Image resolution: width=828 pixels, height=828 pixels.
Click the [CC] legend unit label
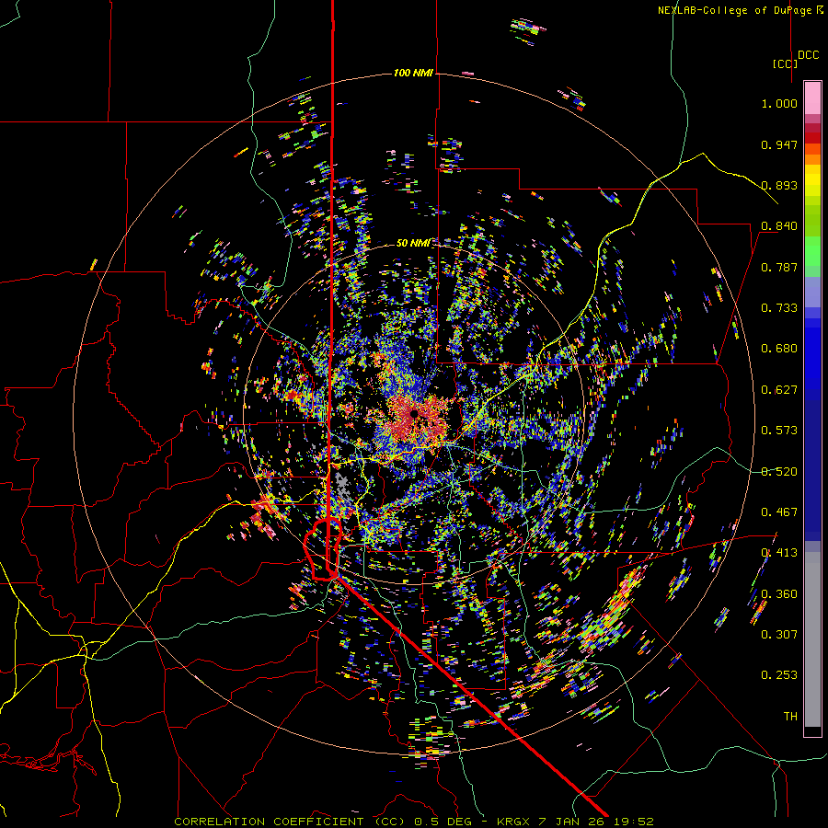pos(784,63)
